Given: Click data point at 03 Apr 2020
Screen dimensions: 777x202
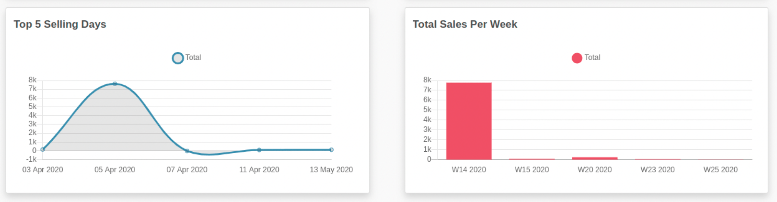Looking at the screenshot, I should click(x=43, y=149).
